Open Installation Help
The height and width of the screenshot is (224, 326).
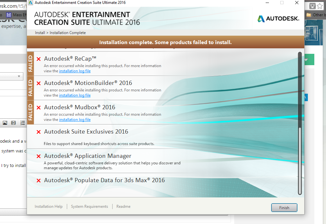click(48, 206)
